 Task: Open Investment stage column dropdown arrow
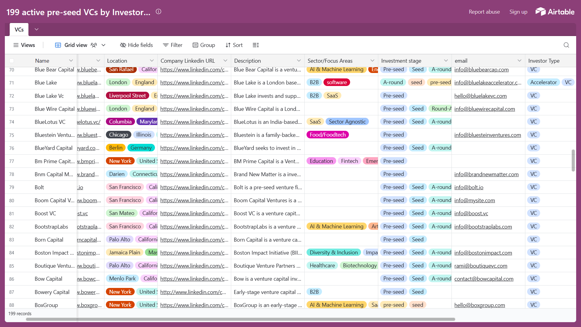click(x=446, y=61)
